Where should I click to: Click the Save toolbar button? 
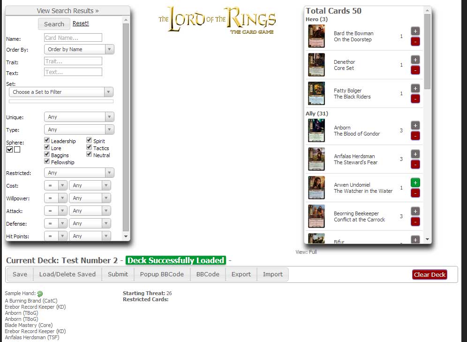pyautogui.click(x=20, y=274)
